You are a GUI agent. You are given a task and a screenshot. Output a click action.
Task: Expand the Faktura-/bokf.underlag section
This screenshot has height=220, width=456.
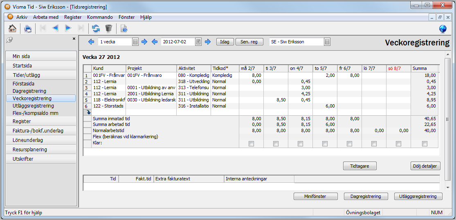click(41, 131)
